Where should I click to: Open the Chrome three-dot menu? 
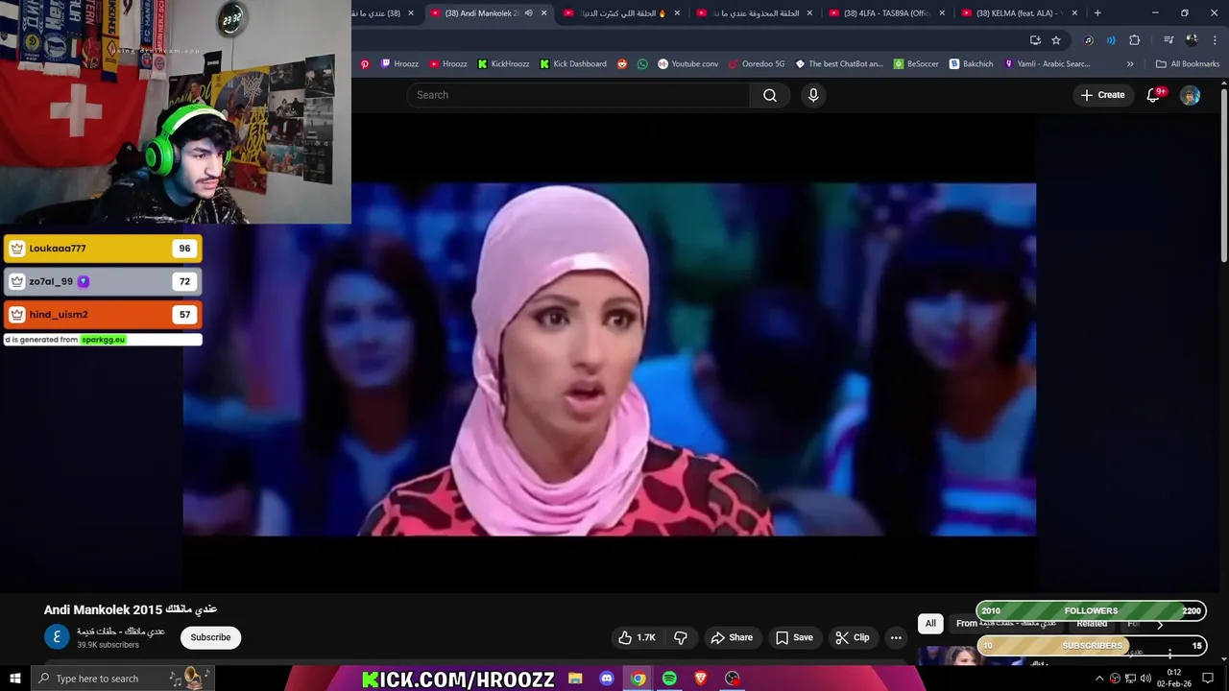point(1215,39)
